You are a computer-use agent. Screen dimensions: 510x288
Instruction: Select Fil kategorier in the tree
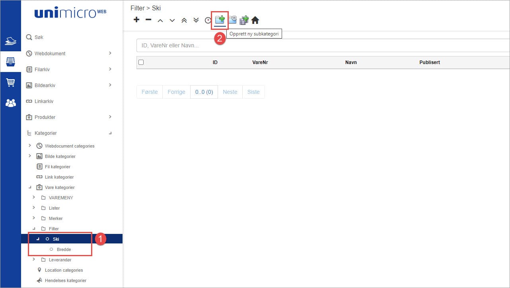point(58,167)
